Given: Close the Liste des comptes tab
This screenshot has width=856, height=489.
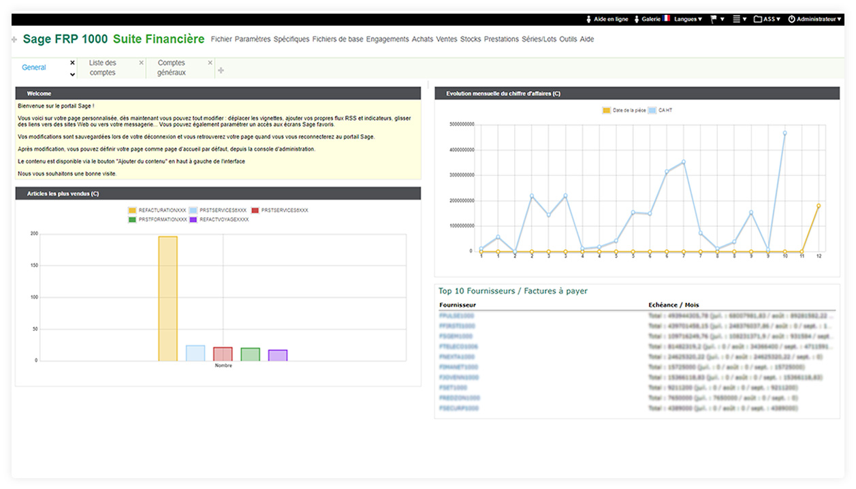Looking at the screenshot, I should point(141,63).
